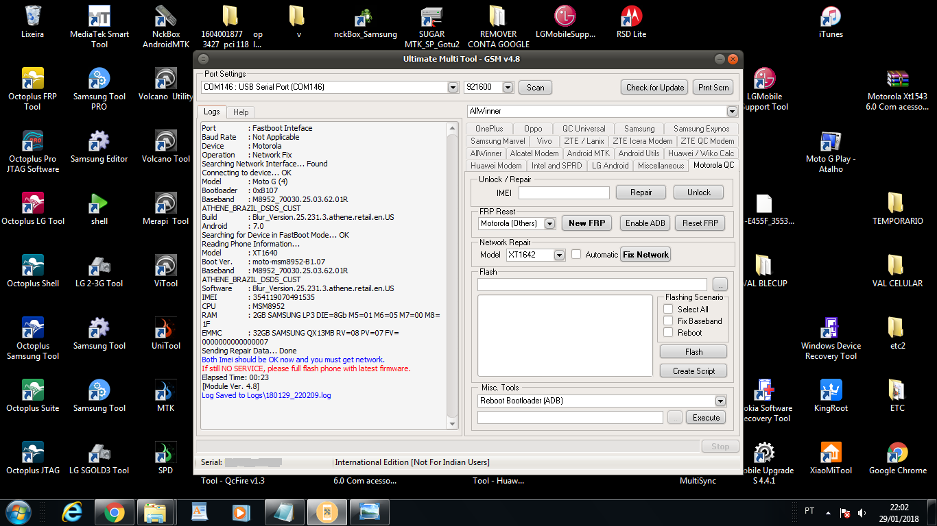Viewport: 937px width, 526px height.
Task: Open the shell desktop icon
Action: pyautogui.click(x=99, y=209)
